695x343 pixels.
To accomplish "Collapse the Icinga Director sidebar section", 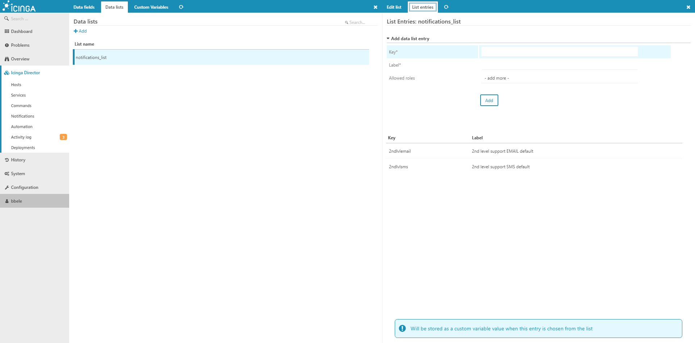I will [x=7, y=72].
